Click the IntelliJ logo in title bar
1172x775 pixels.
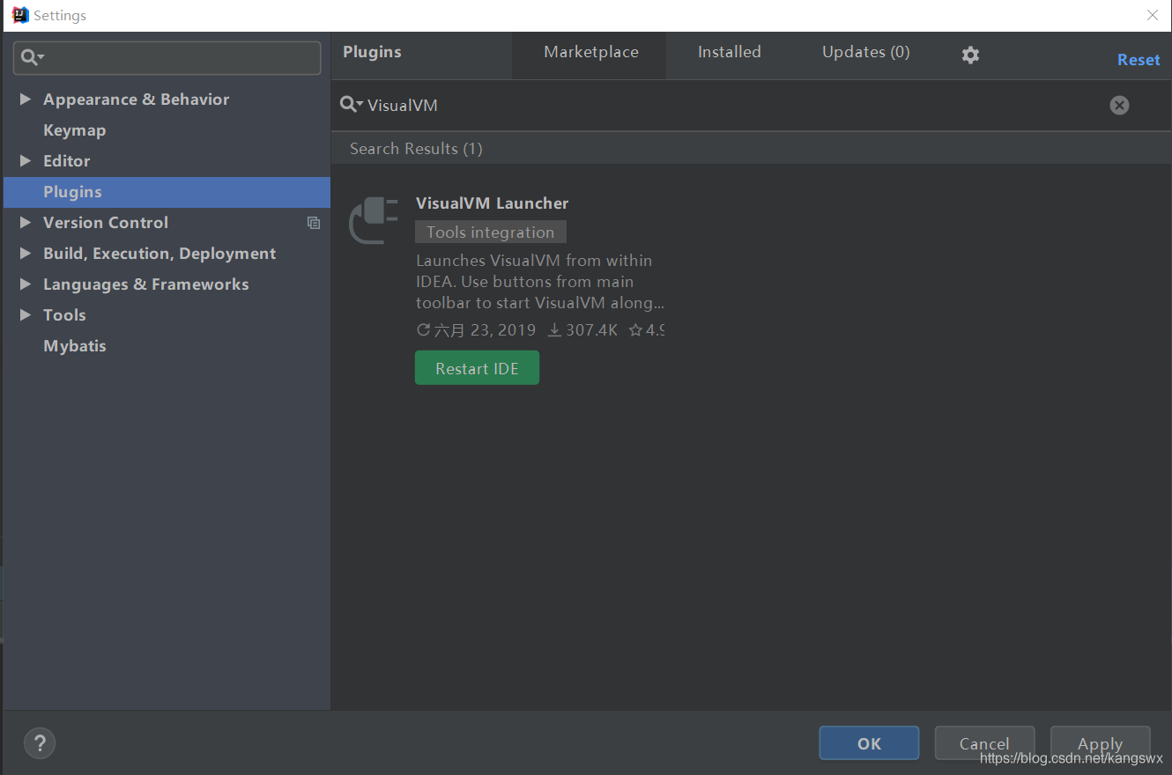20,15
